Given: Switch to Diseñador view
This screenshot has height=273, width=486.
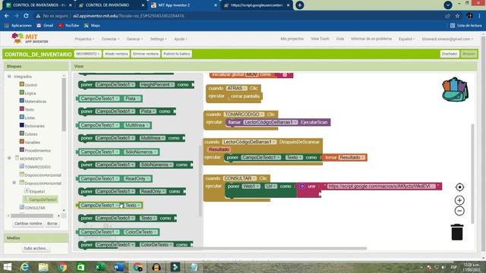Looking at the screenshot, I should pyautogui.click(x=450, y=54).
